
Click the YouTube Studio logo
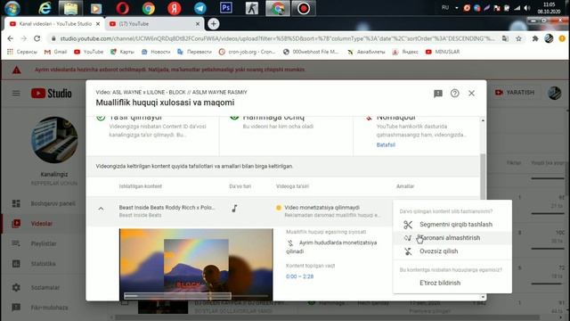(x=52, y=94)
